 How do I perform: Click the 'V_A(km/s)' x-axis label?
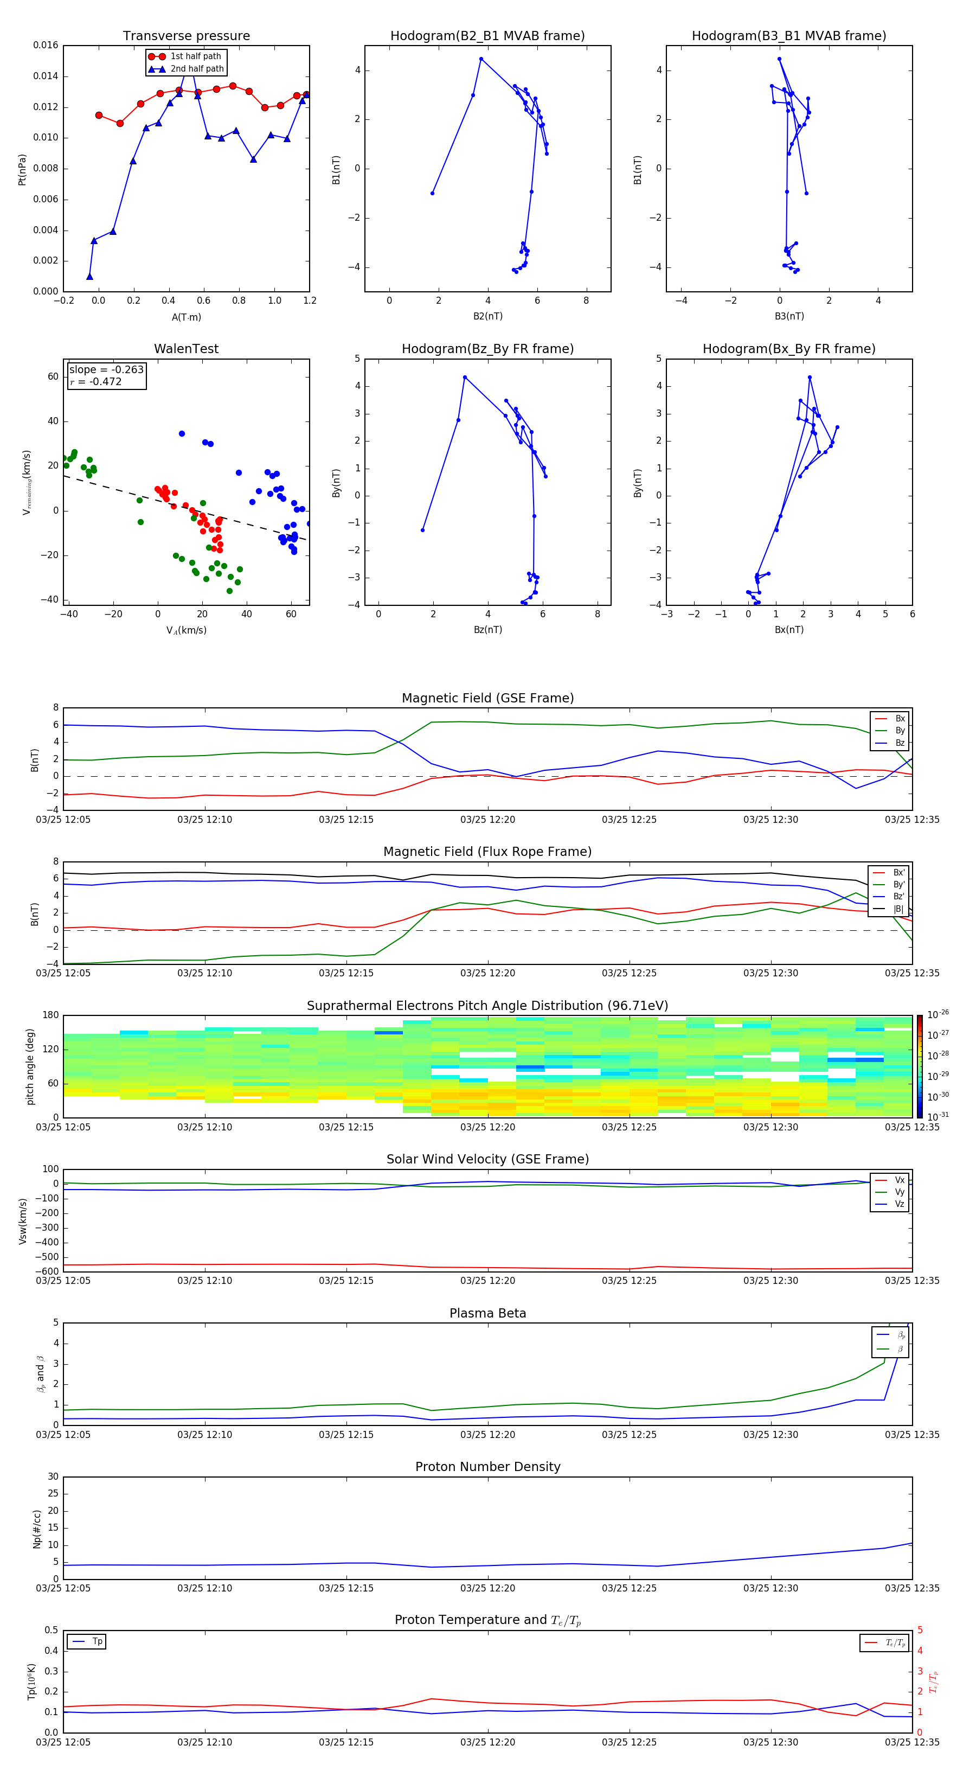[x=186, y=630]
